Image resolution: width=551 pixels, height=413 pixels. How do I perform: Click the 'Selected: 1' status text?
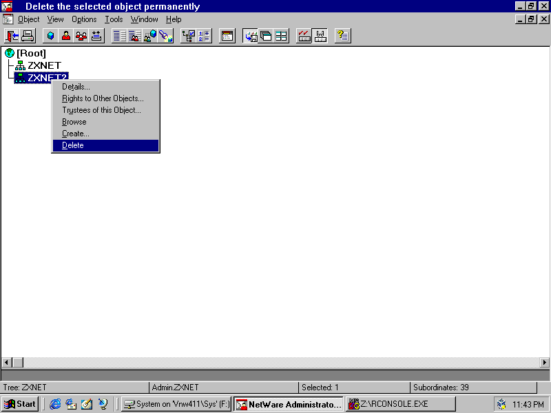pyautogui.click(x=320, y=388)
